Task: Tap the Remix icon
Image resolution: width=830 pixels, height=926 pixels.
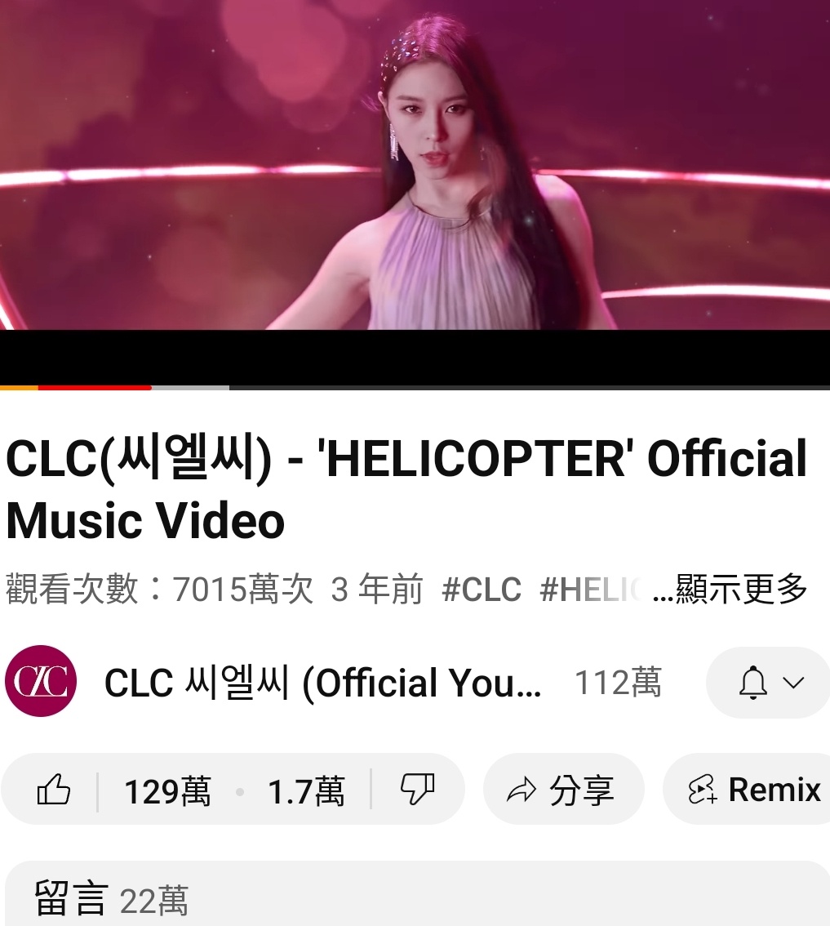Action: pos(703,790)
